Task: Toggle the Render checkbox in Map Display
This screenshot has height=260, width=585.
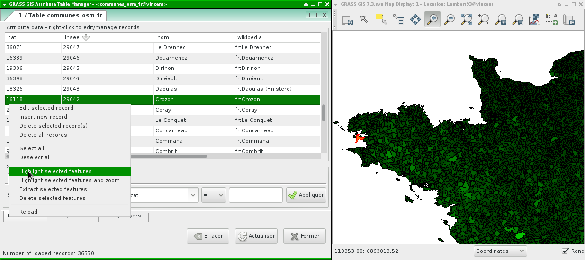Action: tap(565, 251)
